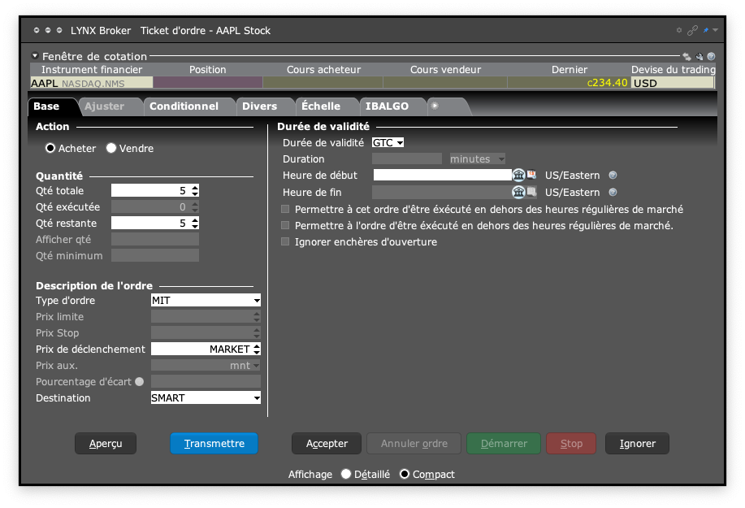Enable Ignorer enchères d'ouverture checkbox
The image size is (745, 508).
click(285, 241)
